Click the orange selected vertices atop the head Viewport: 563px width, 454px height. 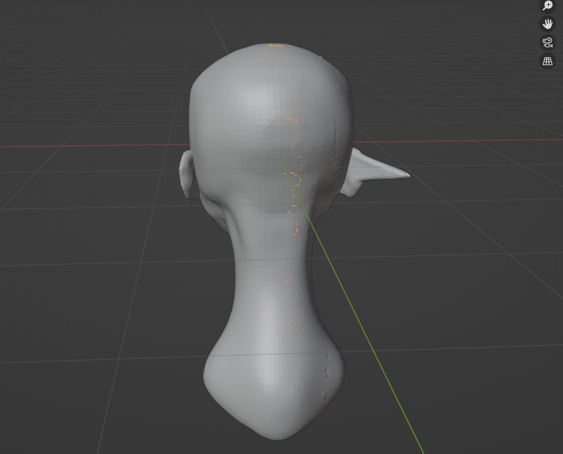pos(273,46)
